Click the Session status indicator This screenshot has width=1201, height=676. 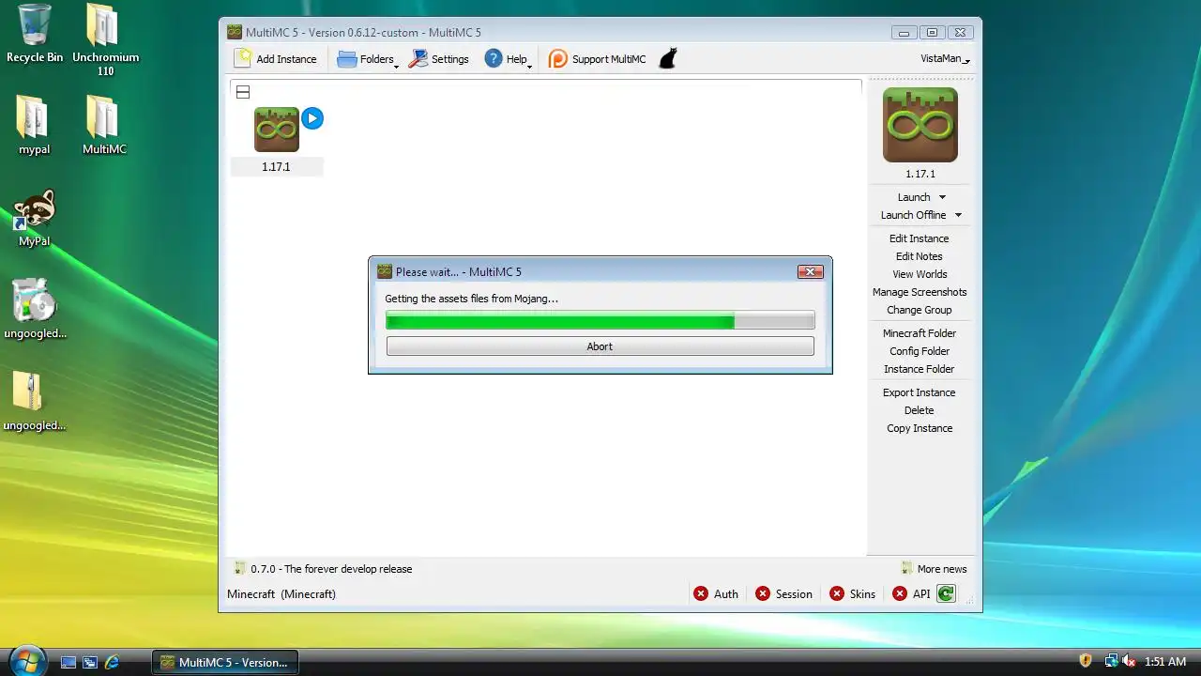pos(783,594)
